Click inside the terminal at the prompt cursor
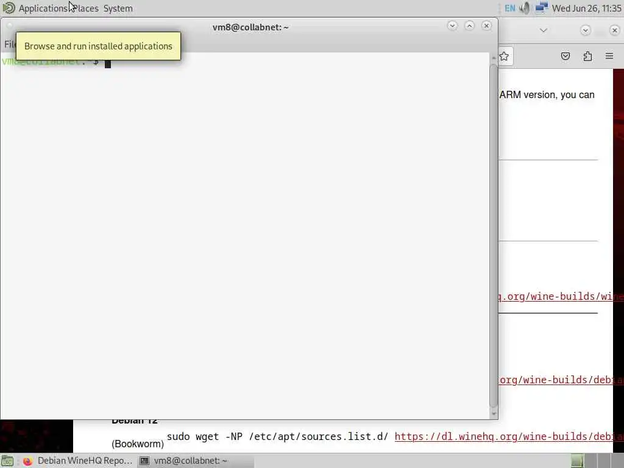624x468 pixels. [x=108, y=63]
